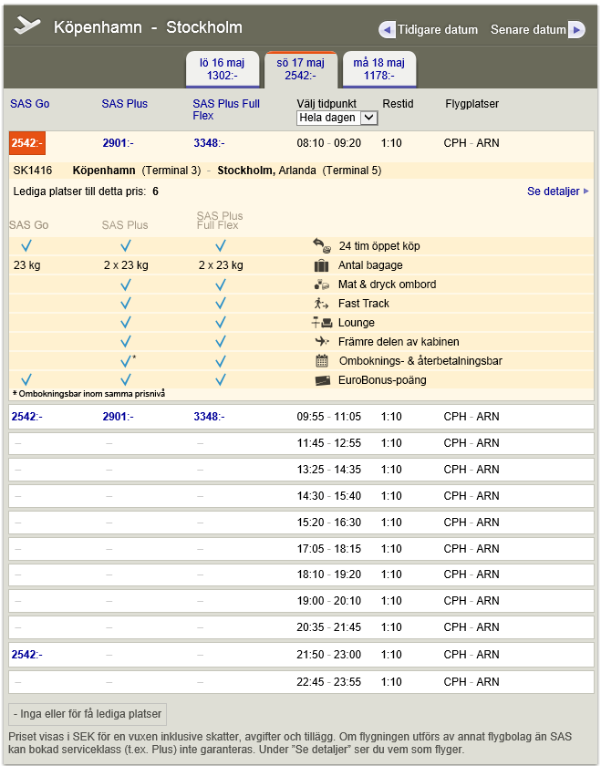The height and width of the screenshot is (766, 601).
Task: Select the sö 17 maj date tab
Action: coord(300,69)
